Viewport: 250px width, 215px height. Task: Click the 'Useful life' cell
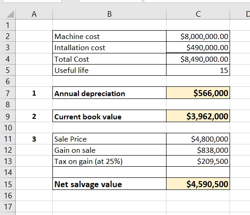coord(109,70)
